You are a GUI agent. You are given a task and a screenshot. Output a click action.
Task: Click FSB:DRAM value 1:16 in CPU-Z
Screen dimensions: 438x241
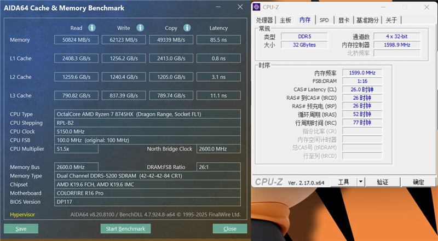(x=362, y=81)
